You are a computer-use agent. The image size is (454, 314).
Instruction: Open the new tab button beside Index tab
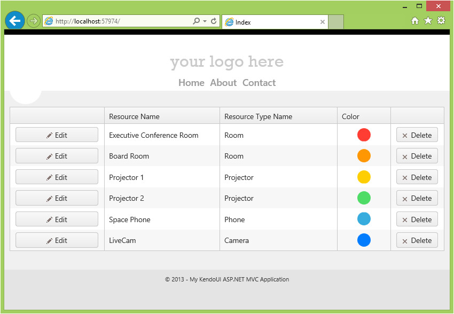(x=336, y=22)
